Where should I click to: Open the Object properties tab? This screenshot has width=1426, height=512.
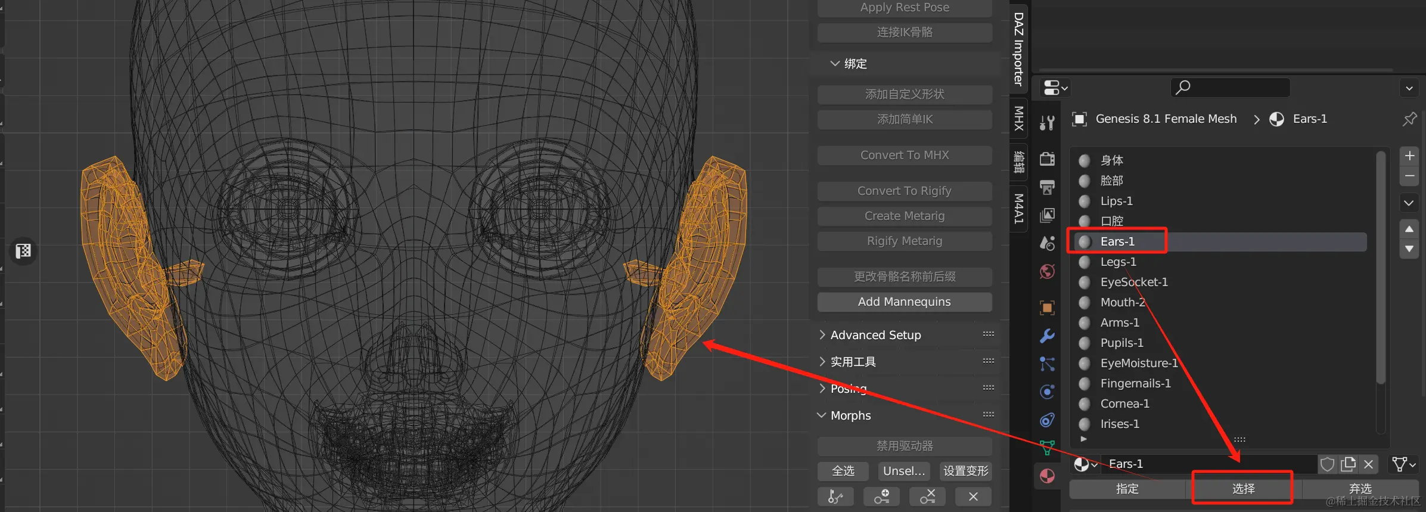[x=1047, y=308]
